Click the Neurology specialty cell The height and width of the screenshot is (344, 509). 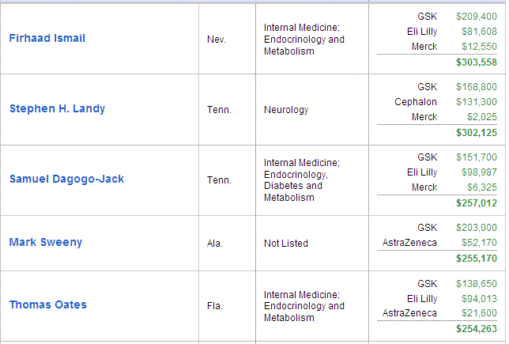(x=286, y=110)
